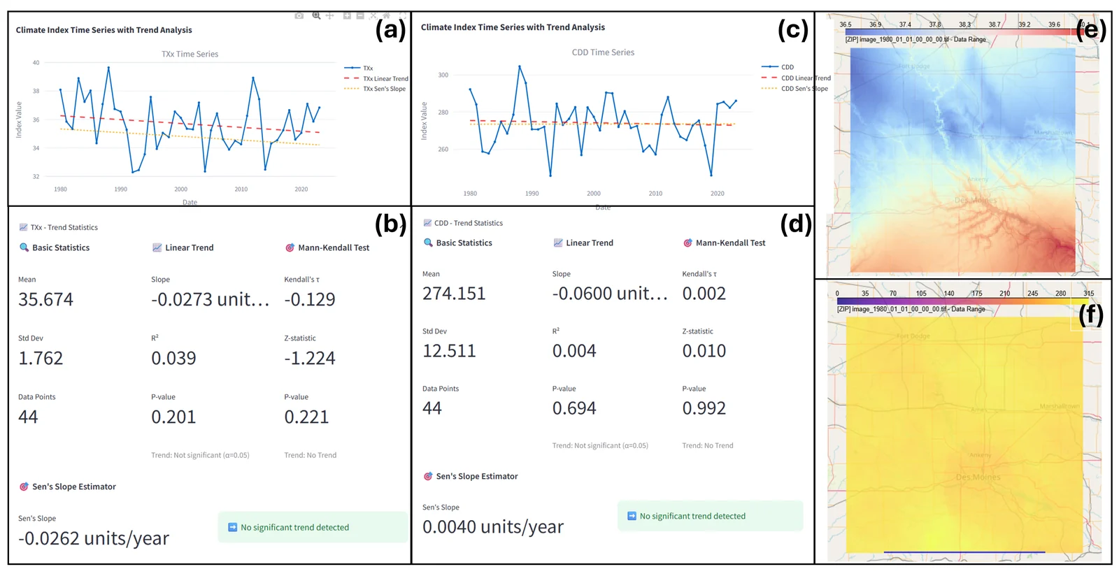The image size is (1119, 576).
Task: Click the target icon beside TXx Sen's Slope Estimator
Action: click(x=24, y=487)
